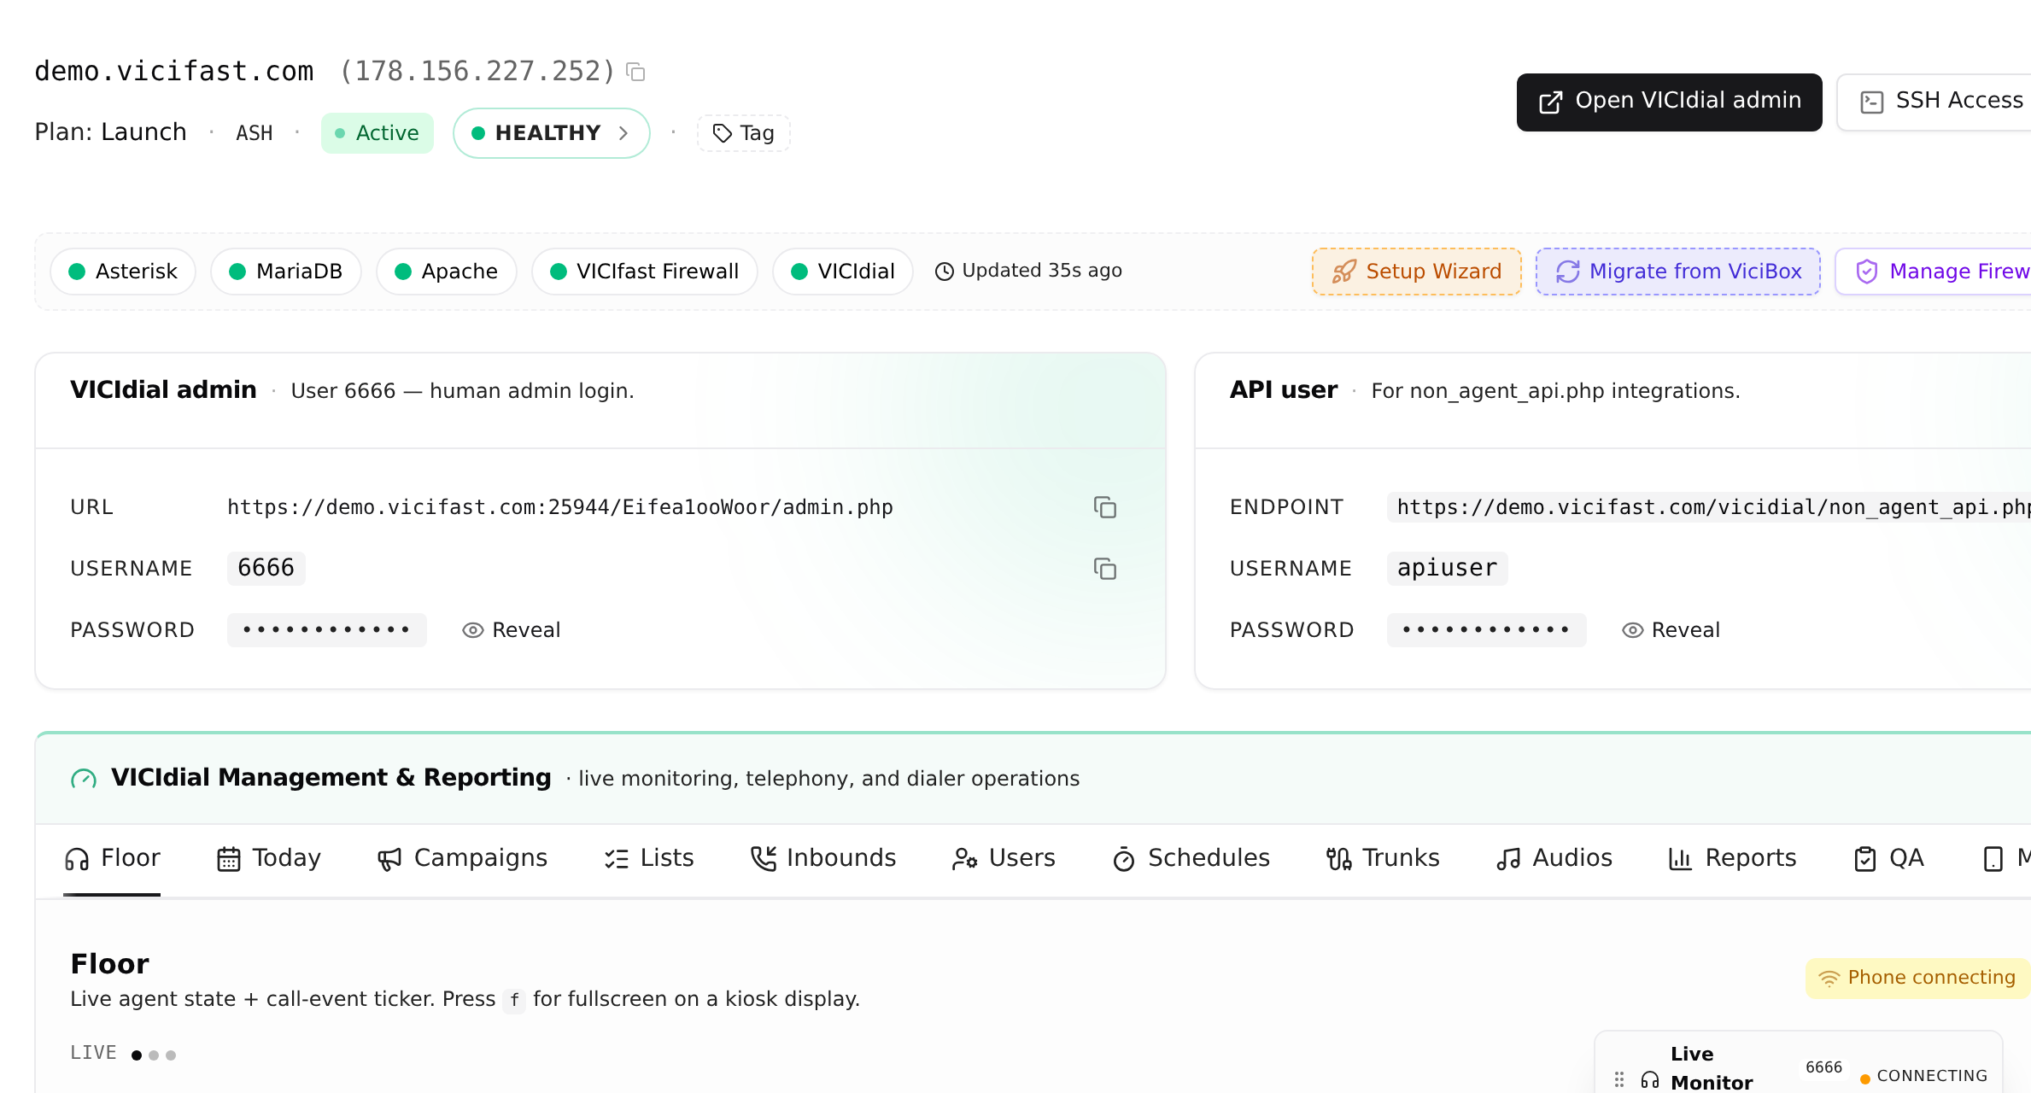Click the VICIdial Management gauge icon
The height and width of the screenshot is (1093, 2031).
point(84,779)
